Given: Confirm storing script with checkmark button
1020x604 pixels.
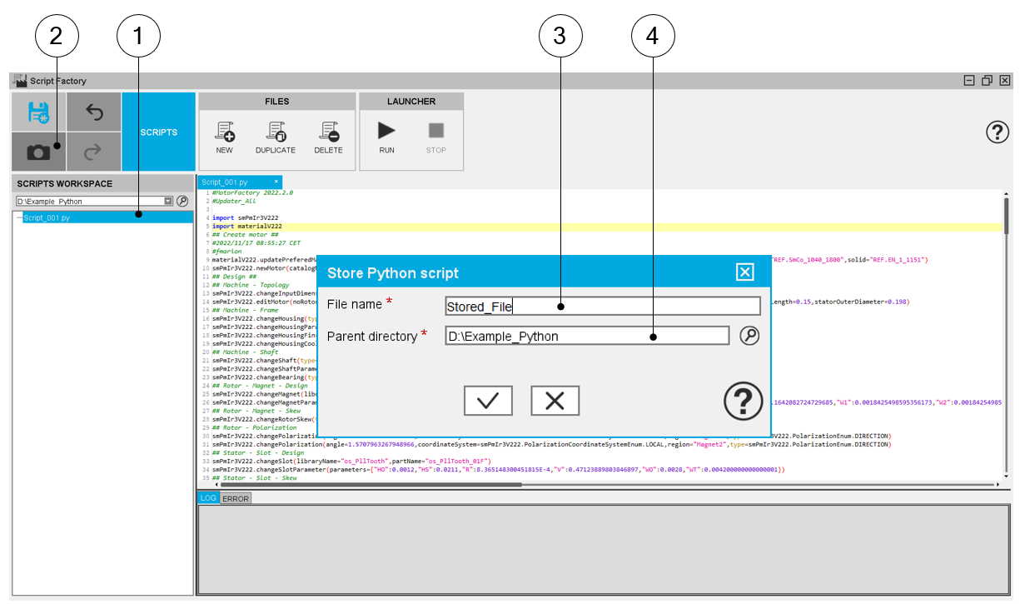Looking at the screenshot, I should [x=488, y=401].
